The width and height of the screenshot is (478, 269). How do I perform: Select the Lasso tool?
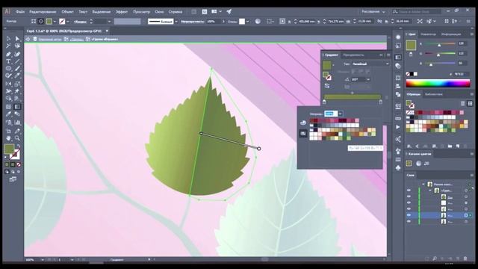pyautogui.click(x=17, y=46)
